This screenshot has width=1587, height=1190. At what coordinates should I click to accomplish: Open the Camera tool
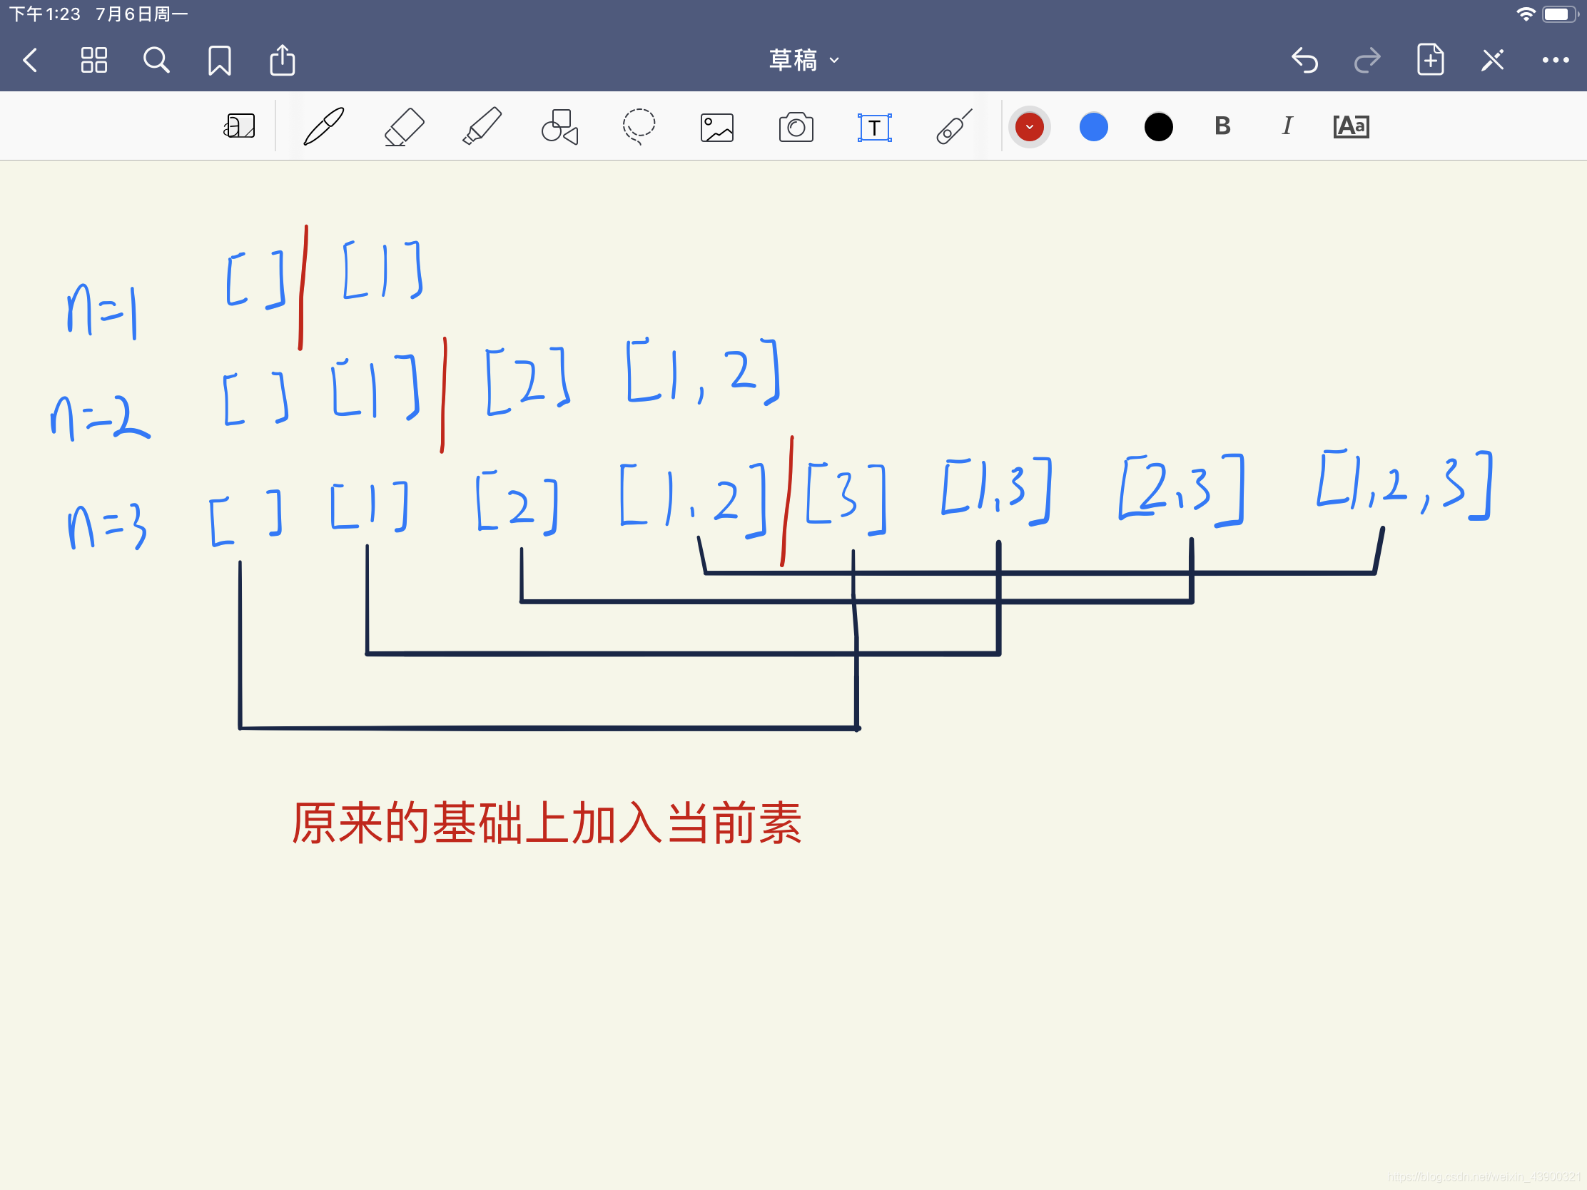click(x=796, y=128)
